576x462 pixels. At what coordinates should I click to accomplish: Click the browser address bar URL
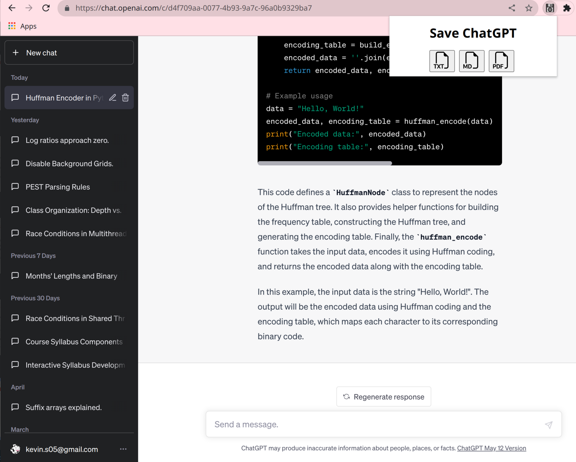[x=194, y=8]
